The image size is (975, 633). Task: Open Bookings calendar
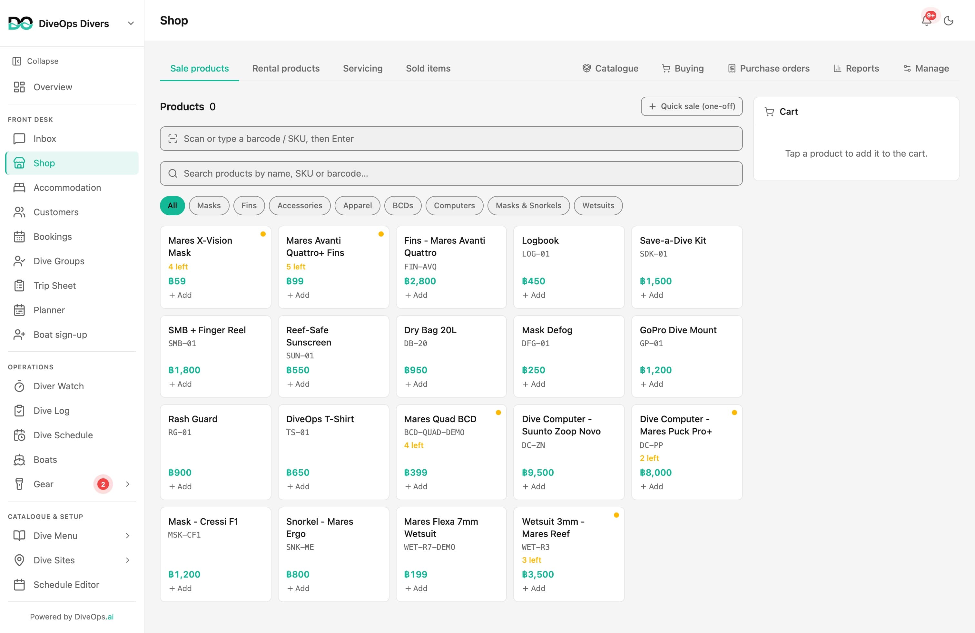pyautogui.click(x=72, y=237)
